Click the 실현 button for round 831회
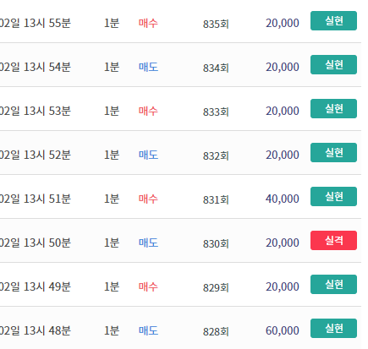The image size is (368, 349). pyautogui.click(x=333, y=196)
